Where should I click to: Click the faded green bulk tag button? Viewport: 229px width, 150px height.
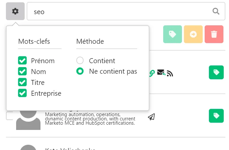click(x=172, y=34)
